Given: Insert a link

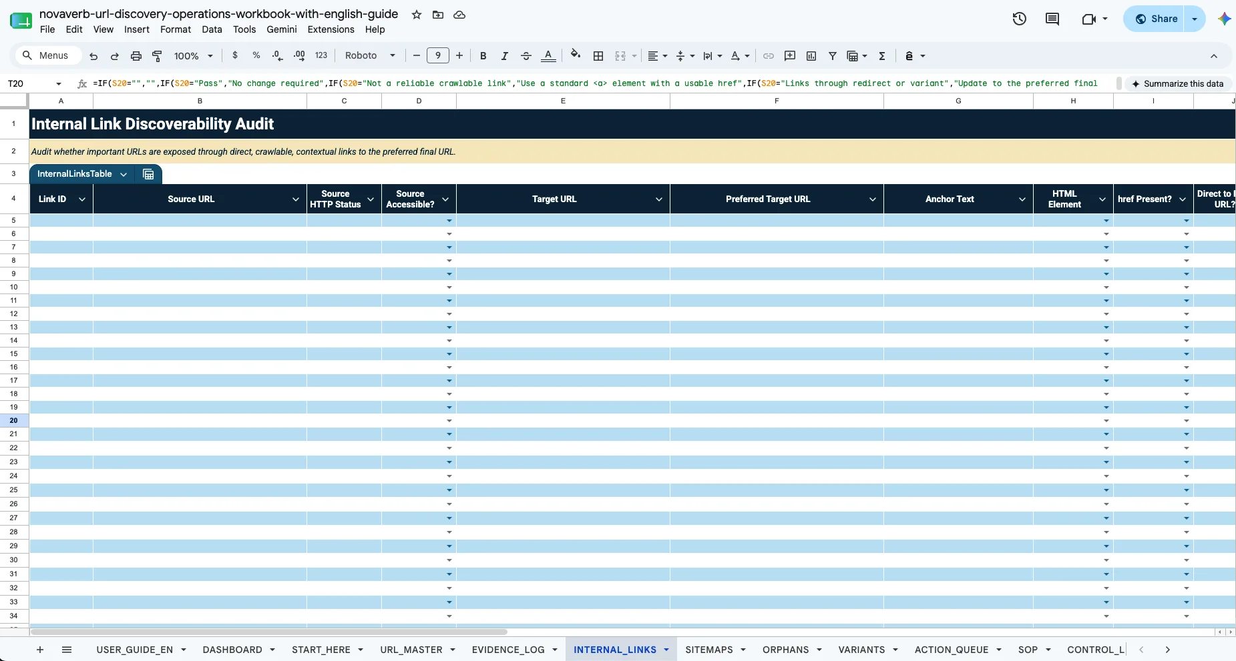Looking at the screenshot, I should tap(769, 56).
